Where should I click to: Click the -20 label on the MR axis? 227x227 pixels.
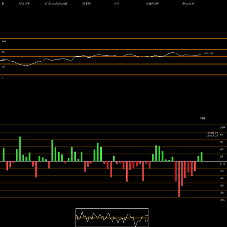coord(222,171)
